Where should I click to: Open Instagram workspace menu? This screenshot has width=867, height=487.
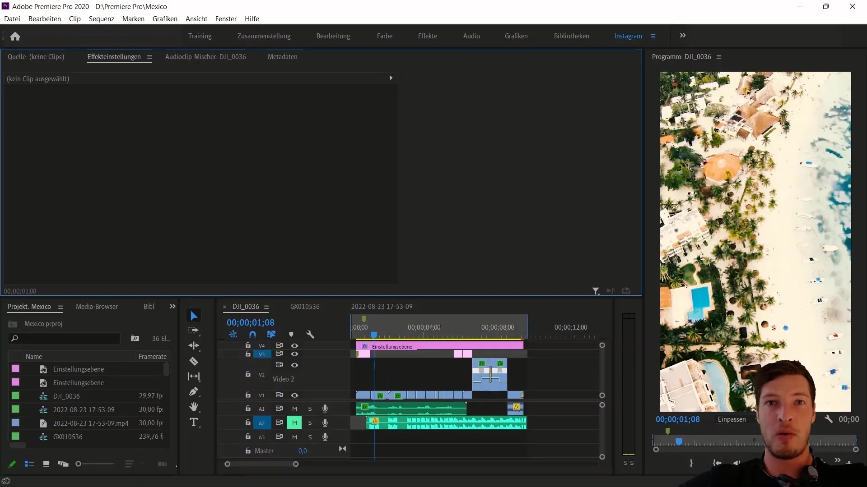(x=653, y=37)
